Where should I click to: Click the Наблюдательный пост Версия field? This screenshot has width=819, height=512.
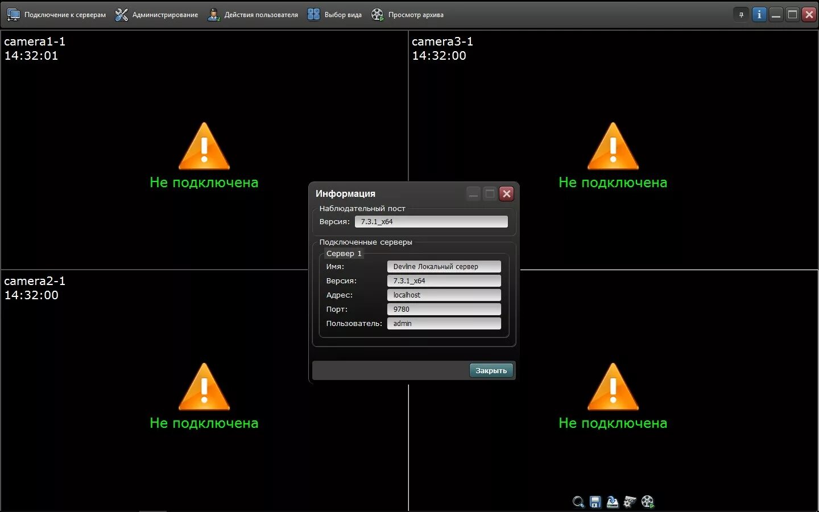tap(431, 222)
